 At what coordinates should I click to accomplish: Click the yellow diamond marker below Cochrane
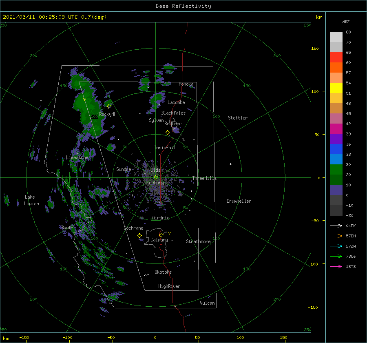[x=139, y=235]
